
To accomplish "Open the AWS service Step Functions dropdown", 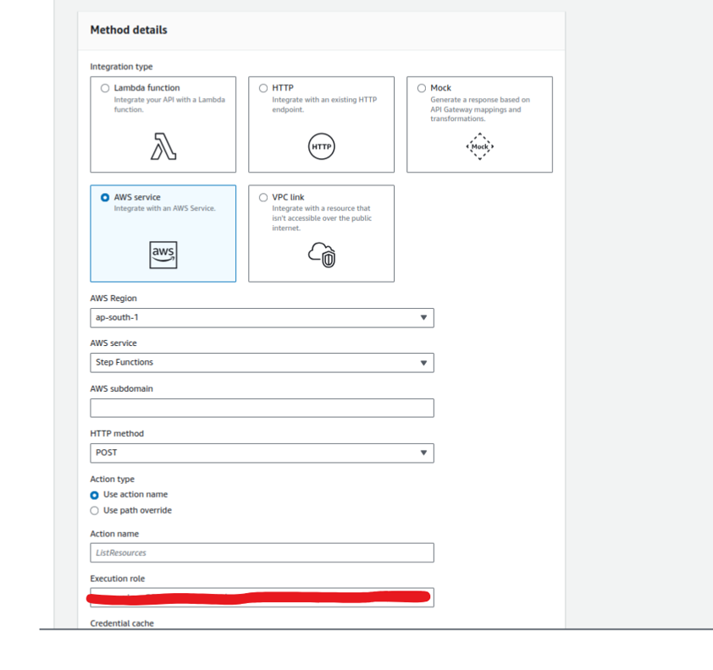I will pyautogui.click(x=262, y=362).
